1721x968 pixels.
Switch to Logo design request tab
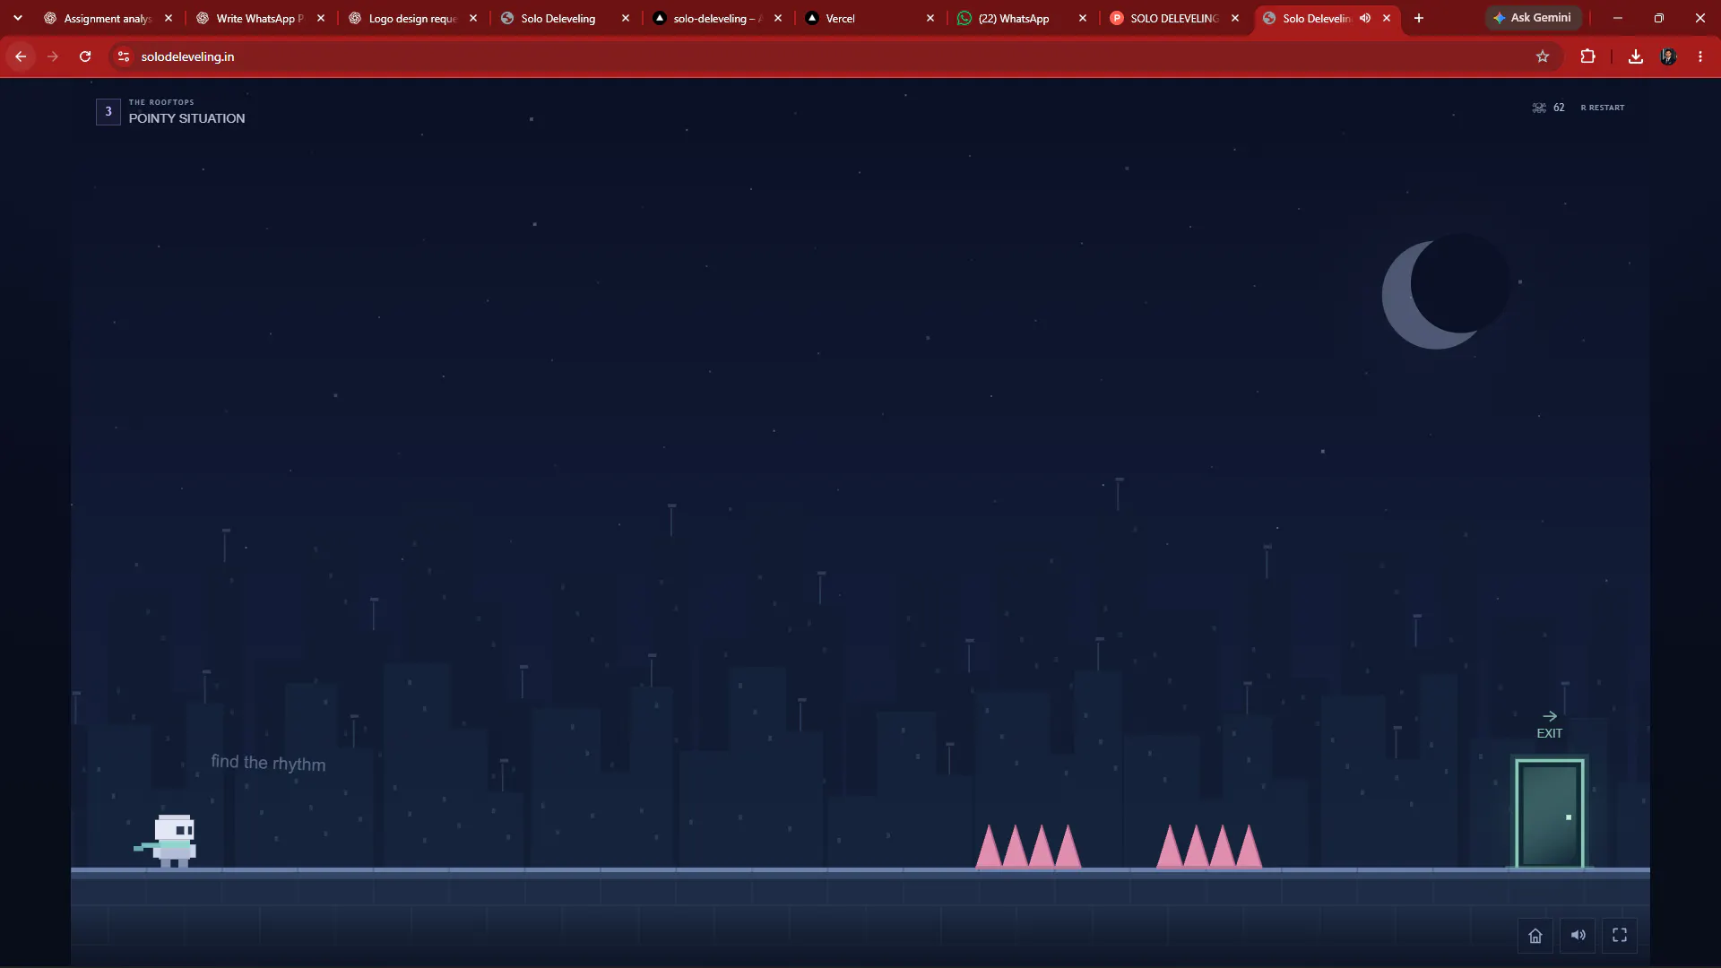pos(412,18)
